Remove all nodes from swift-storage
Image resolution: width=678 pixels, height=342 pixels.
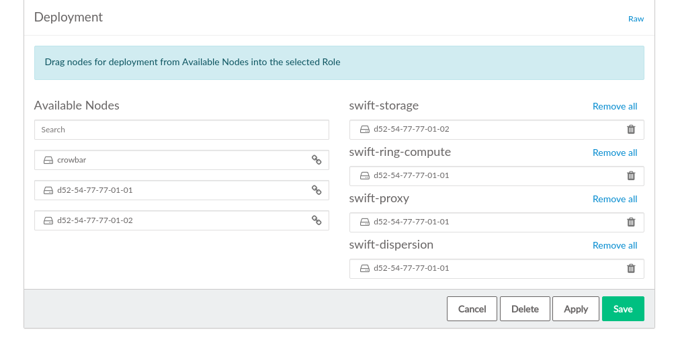pyautogui.click(x=614, y=106)
